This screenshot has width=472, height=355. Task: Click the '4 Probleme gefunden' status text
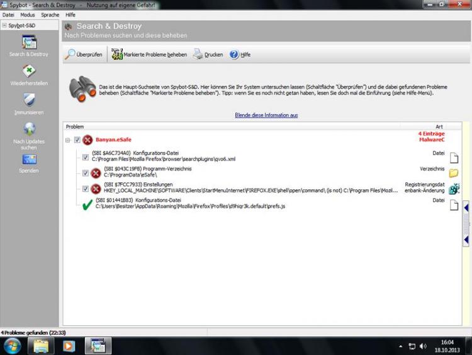tap(33, 333)
